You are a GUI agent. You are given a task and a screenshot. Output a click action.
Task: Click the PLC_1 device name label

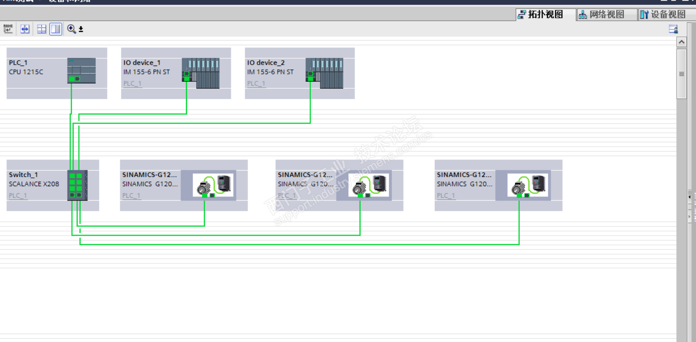pos(19,62)
